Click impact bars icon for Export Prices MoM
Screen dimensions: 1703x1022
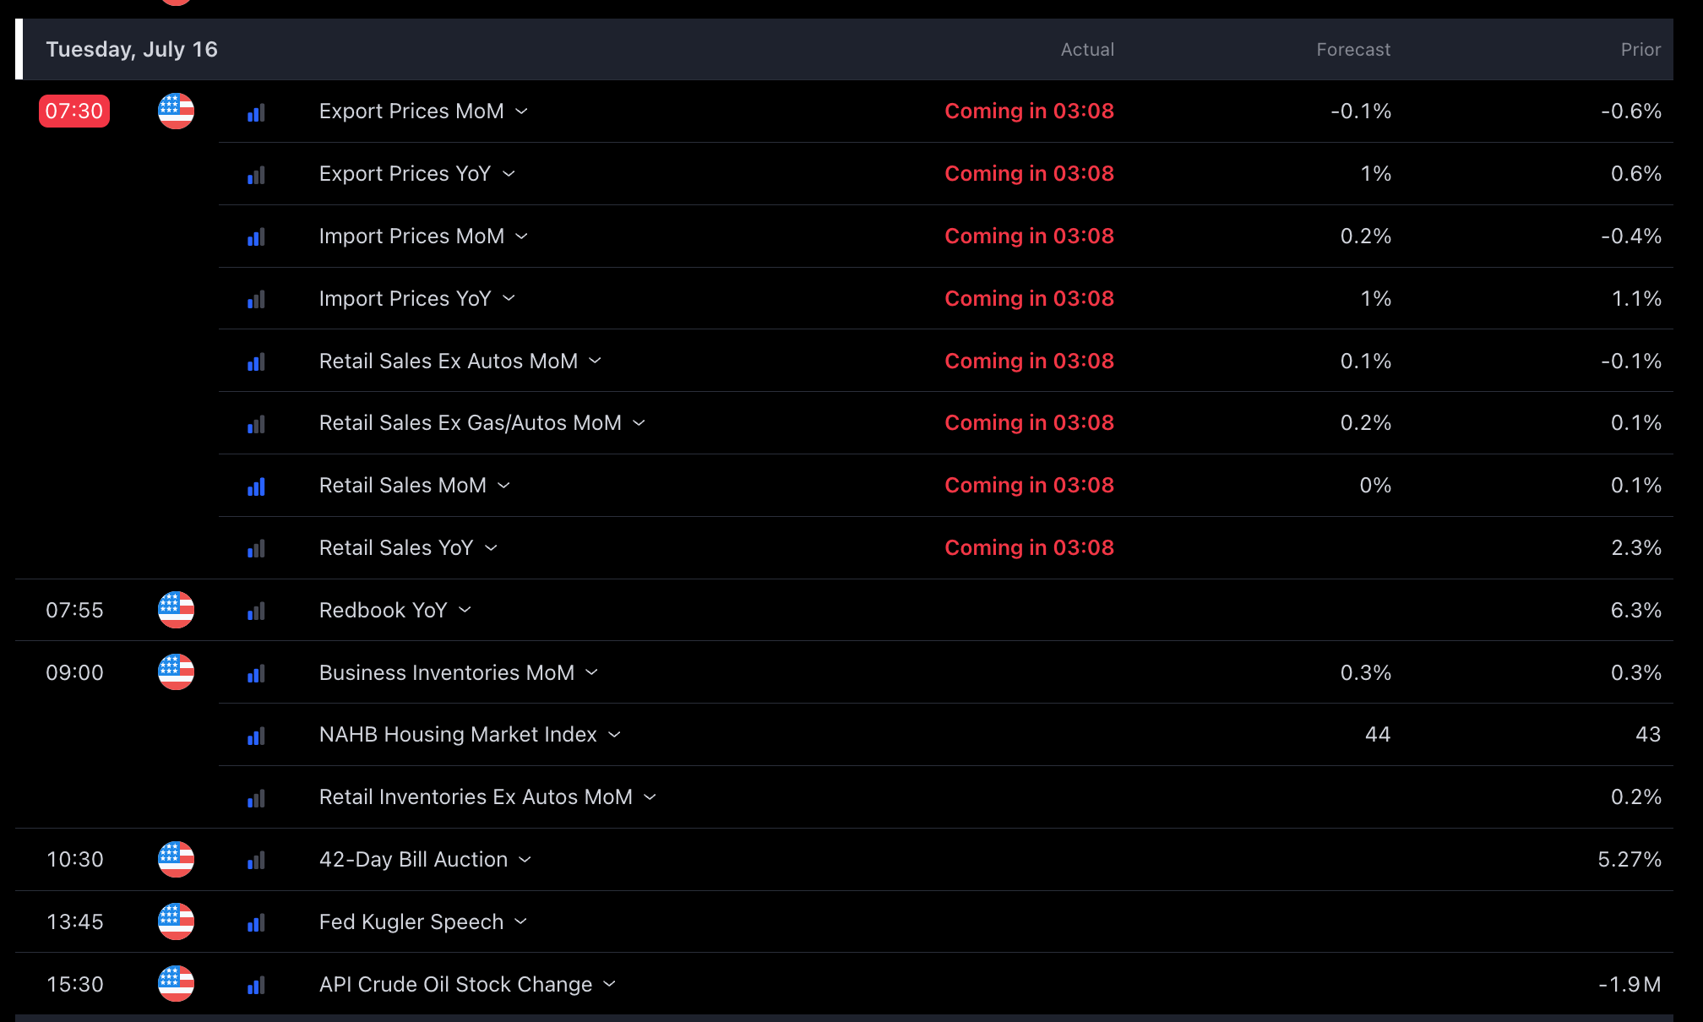click(256, 112)
